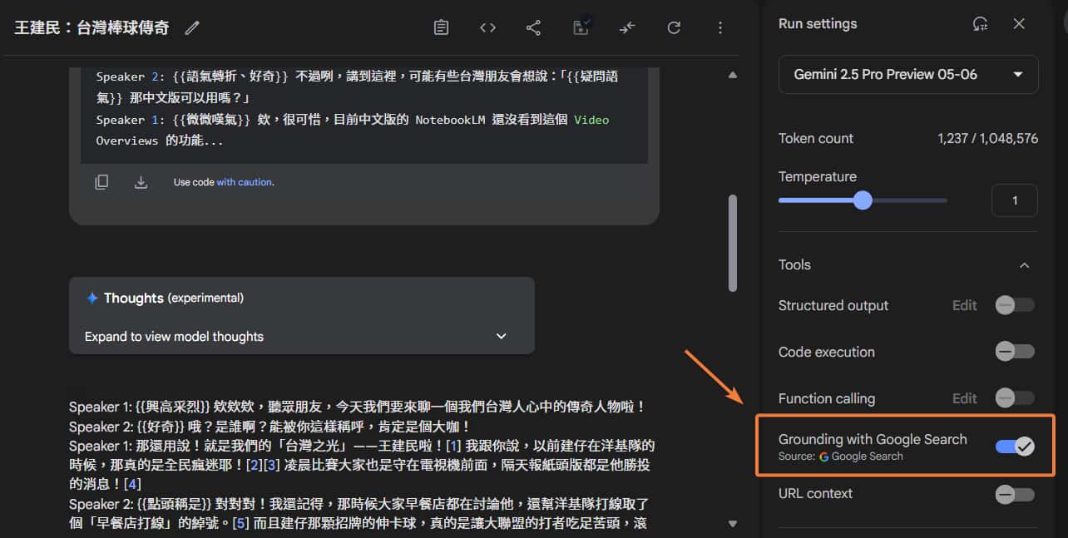Edit the prompt title with pencil icon
This screenshot has height=538, width=1068.
(192, 27)
